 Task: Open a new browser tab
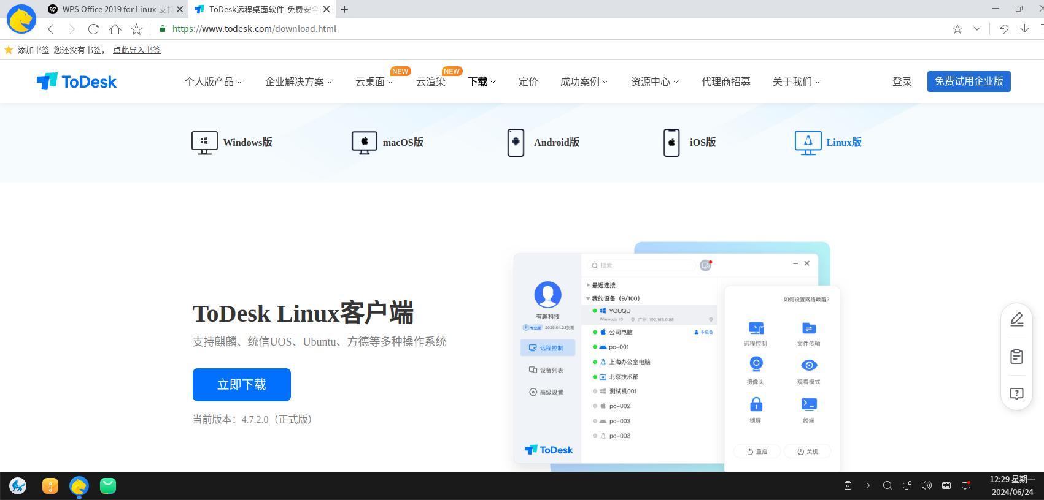(x=344, y=9)
